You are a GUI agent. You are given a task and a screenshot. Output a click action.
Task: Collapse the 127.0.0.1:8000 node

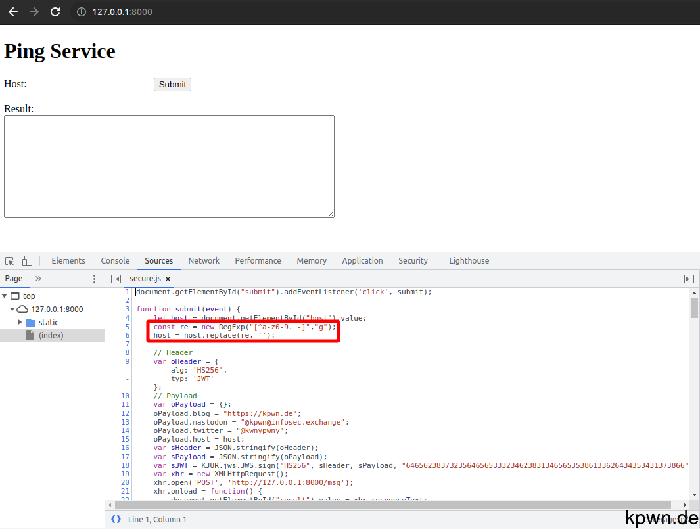12,309
